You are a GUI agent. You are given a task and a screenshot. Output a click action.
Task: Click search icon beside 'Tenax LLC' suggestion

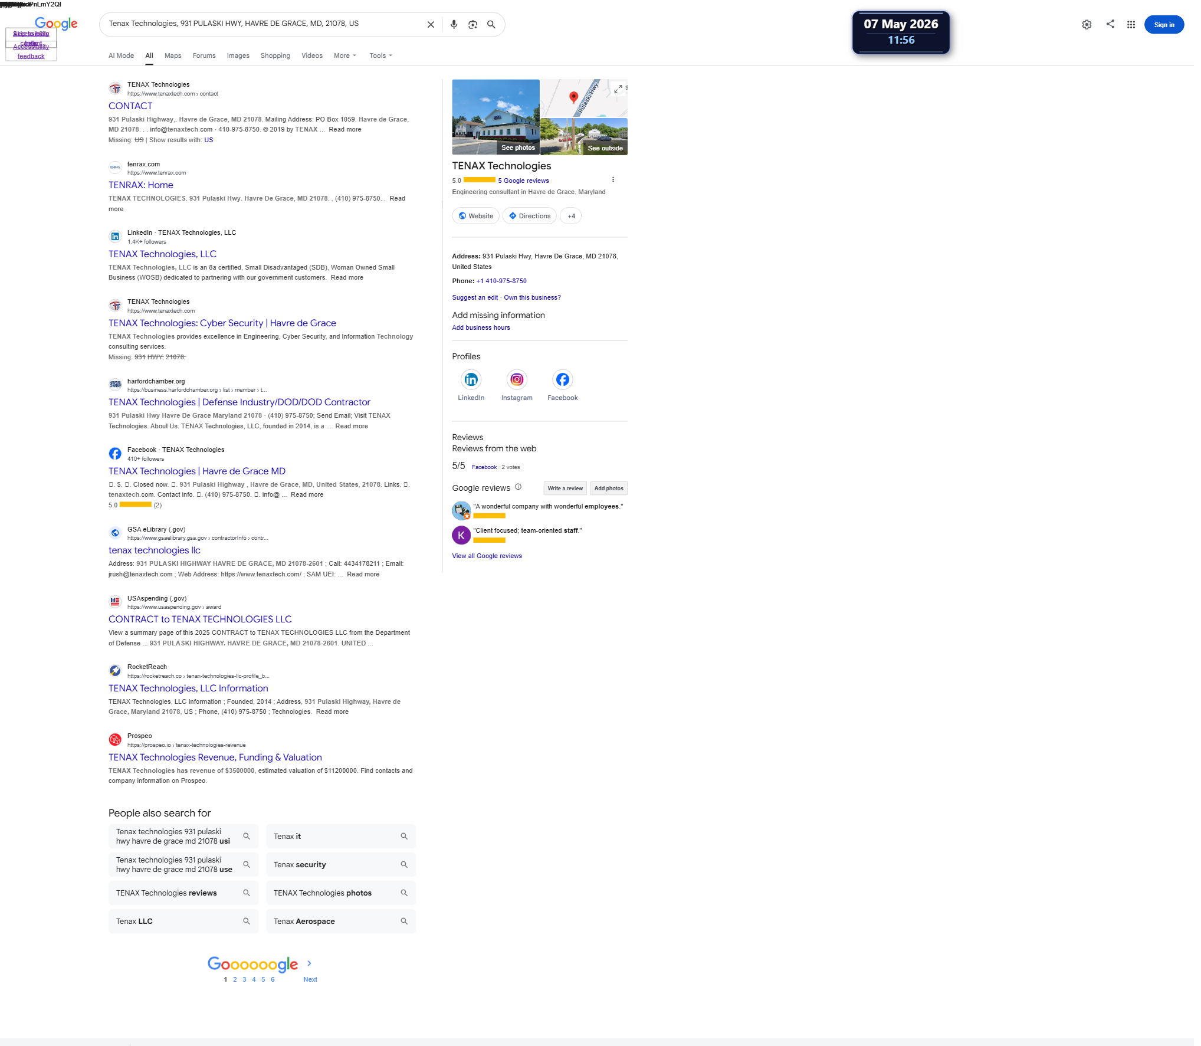[247, 921]
